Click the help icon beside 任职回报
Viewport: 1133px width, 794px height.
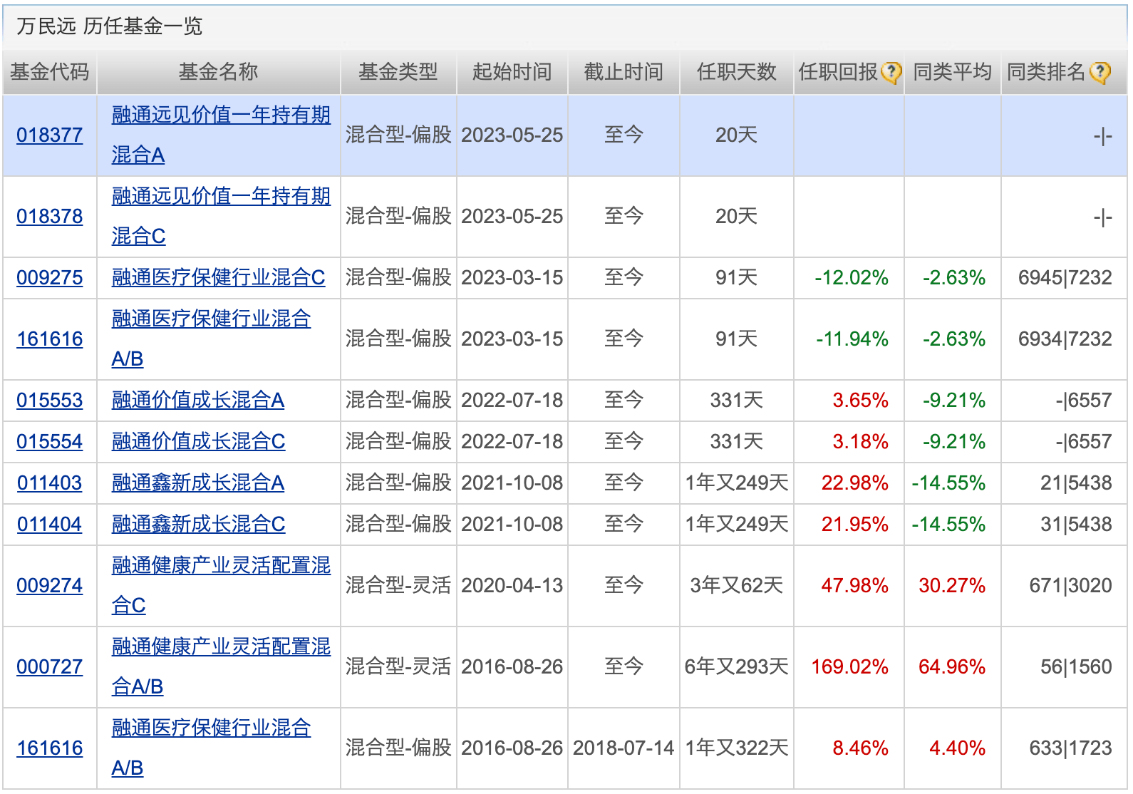pyautogui.click(x=891, y=72)
